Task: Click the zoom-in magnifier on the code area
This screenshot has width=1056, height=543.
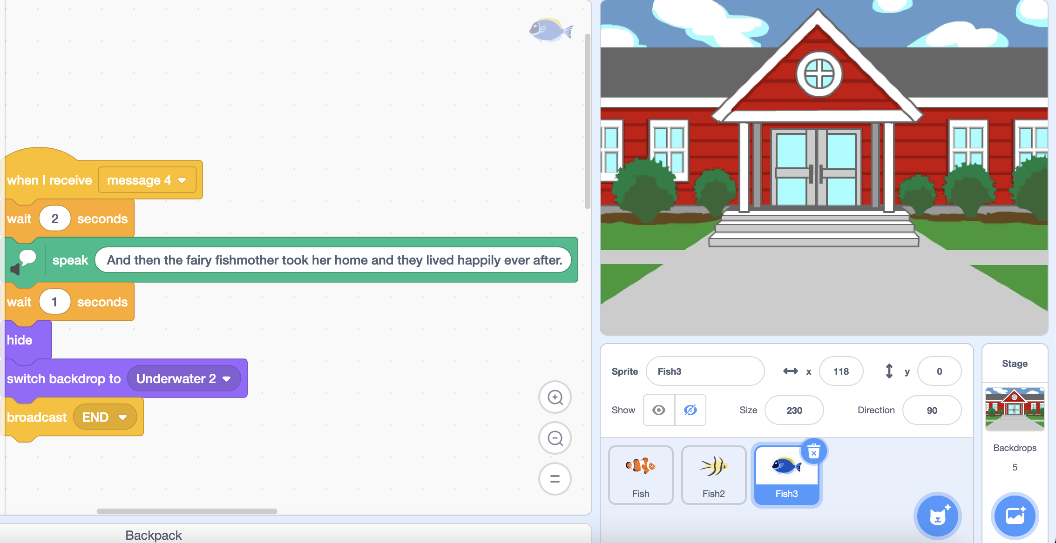Action: tap(555, 397)
